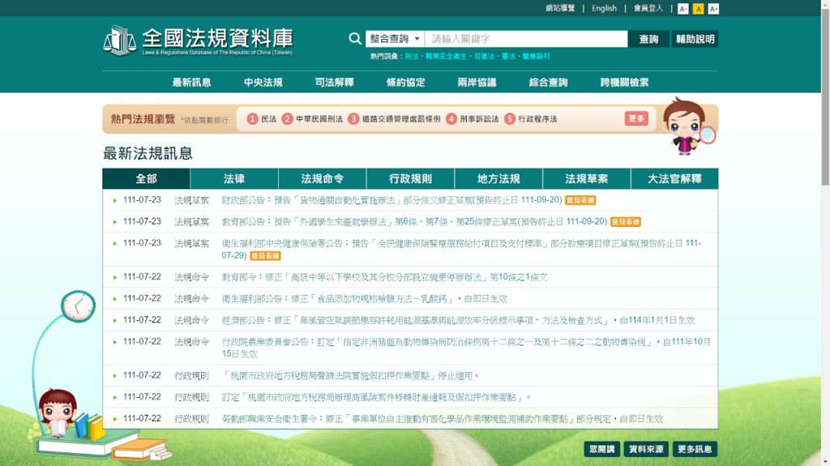Click number 5 badge for 行政程序法

tap(509, 119)
